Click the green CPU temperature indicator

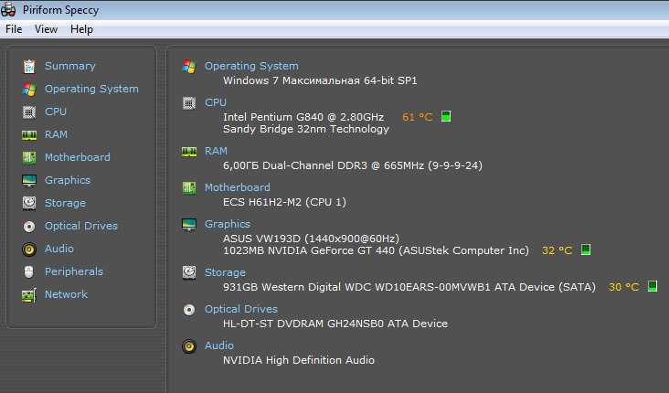pos(446,117)
